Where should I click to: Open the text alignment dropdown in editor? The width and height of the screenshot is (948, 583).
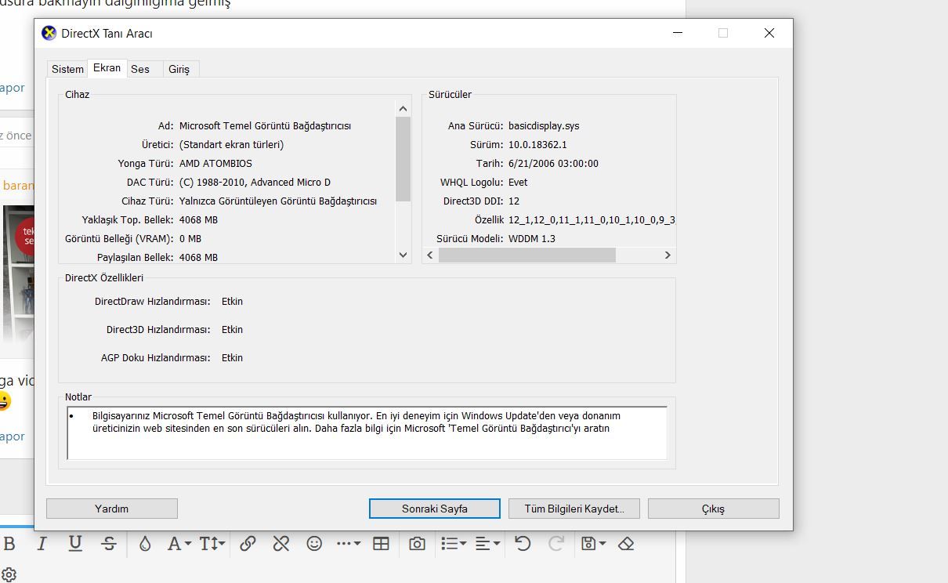click(487, 543)
